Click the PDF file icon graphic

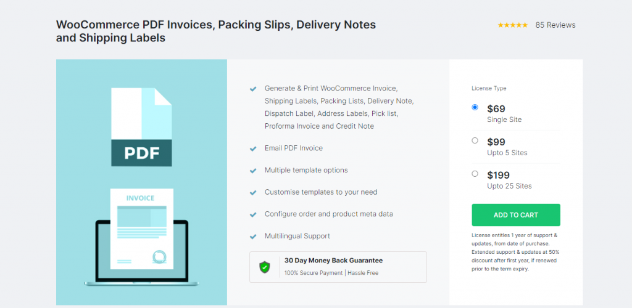tap(141, 127)
